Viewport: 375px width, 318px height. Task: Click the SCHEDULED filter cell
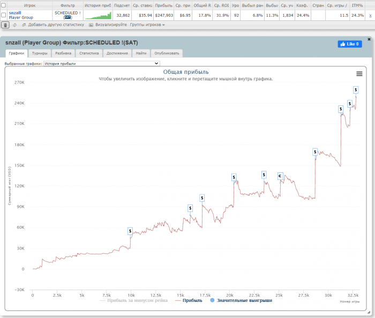[x=67, y=15]
